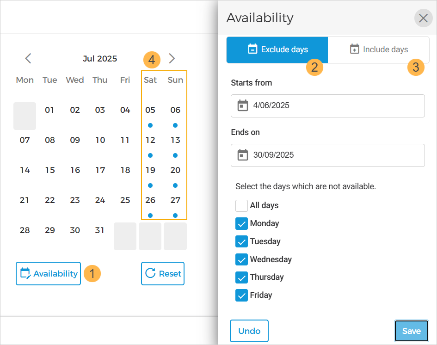The height and width of the screenshot is (345, 437).
Task: Switch to Include days tab
Action: [379, 49]
